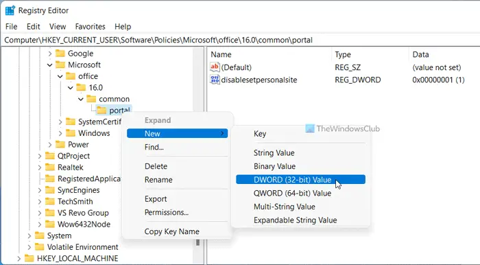The image size is (480, 265).
Task: Choose DWORD (32-bit) Value from submenu
Action: point(300,179)
